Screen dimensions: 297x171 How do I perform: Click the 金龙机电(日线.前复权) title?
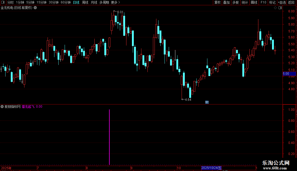tap(17, 8)
